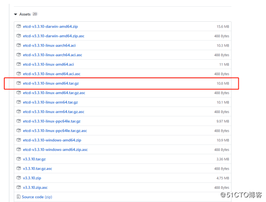Click package icon beside v3.3.10.zip

click(19, 178)
